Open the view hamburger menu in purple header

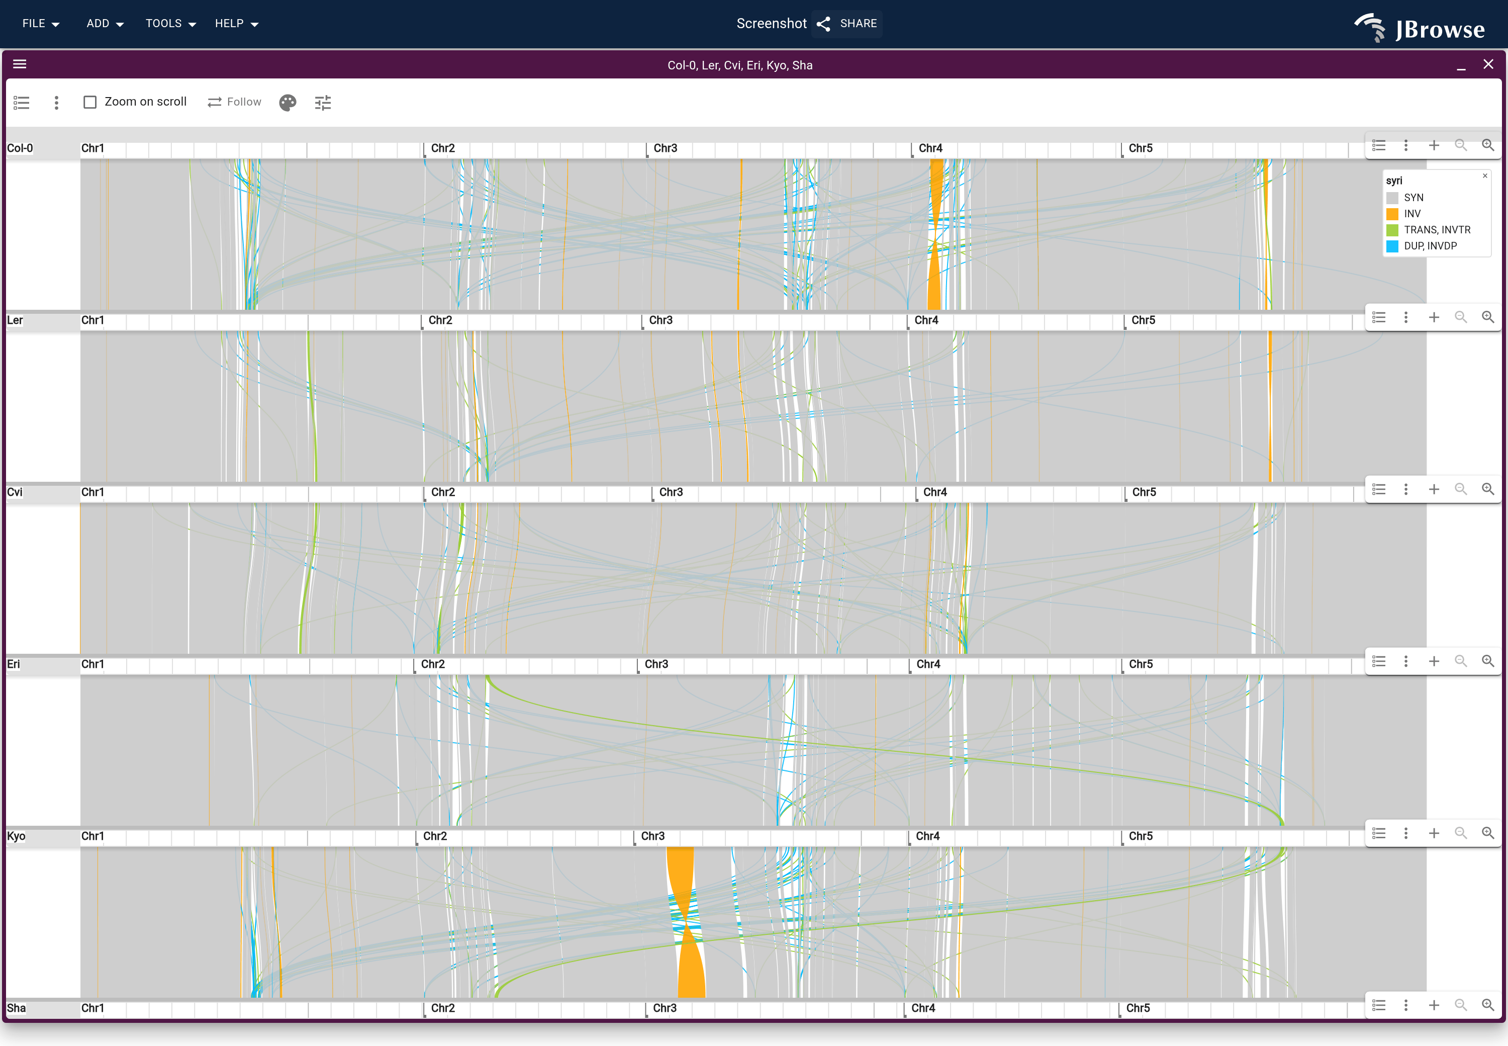coord(20,64)
